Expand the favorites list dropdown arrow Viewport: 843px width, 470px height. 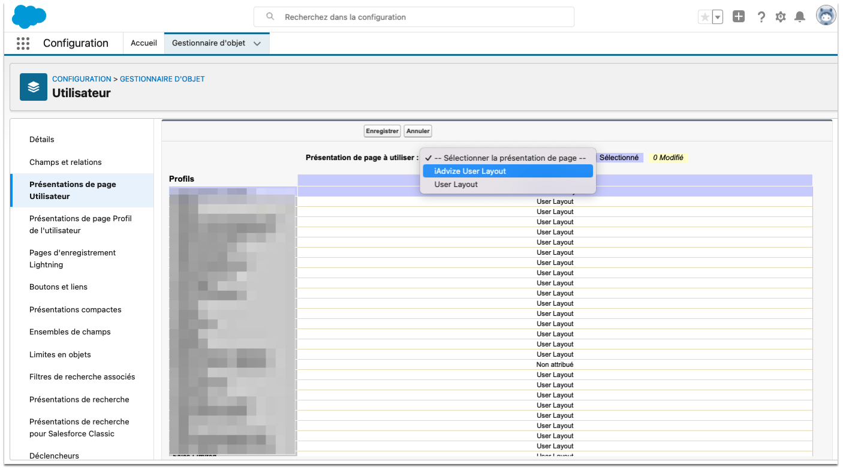tap(717, 17)
